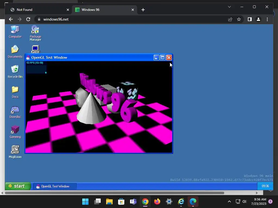The height and width of the screenshot is (208, 278).
Task: Close the Not Found tab
Action: click(68, 10)
